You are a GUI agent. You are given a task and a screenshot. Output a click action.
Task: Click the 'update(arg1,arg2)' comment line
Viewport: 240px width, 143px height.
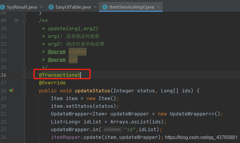73,28
